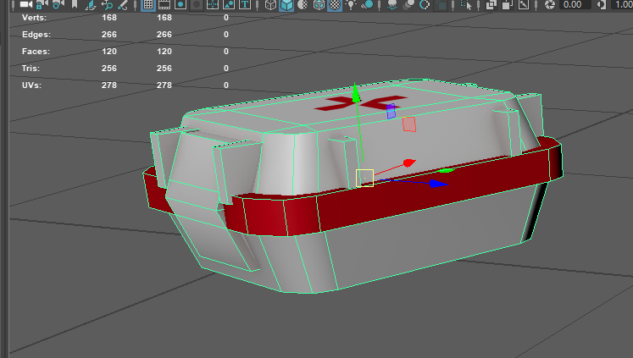633x358 pixels.
Task: Click the X-Ray display icon
Action: (x=491, y=4)
